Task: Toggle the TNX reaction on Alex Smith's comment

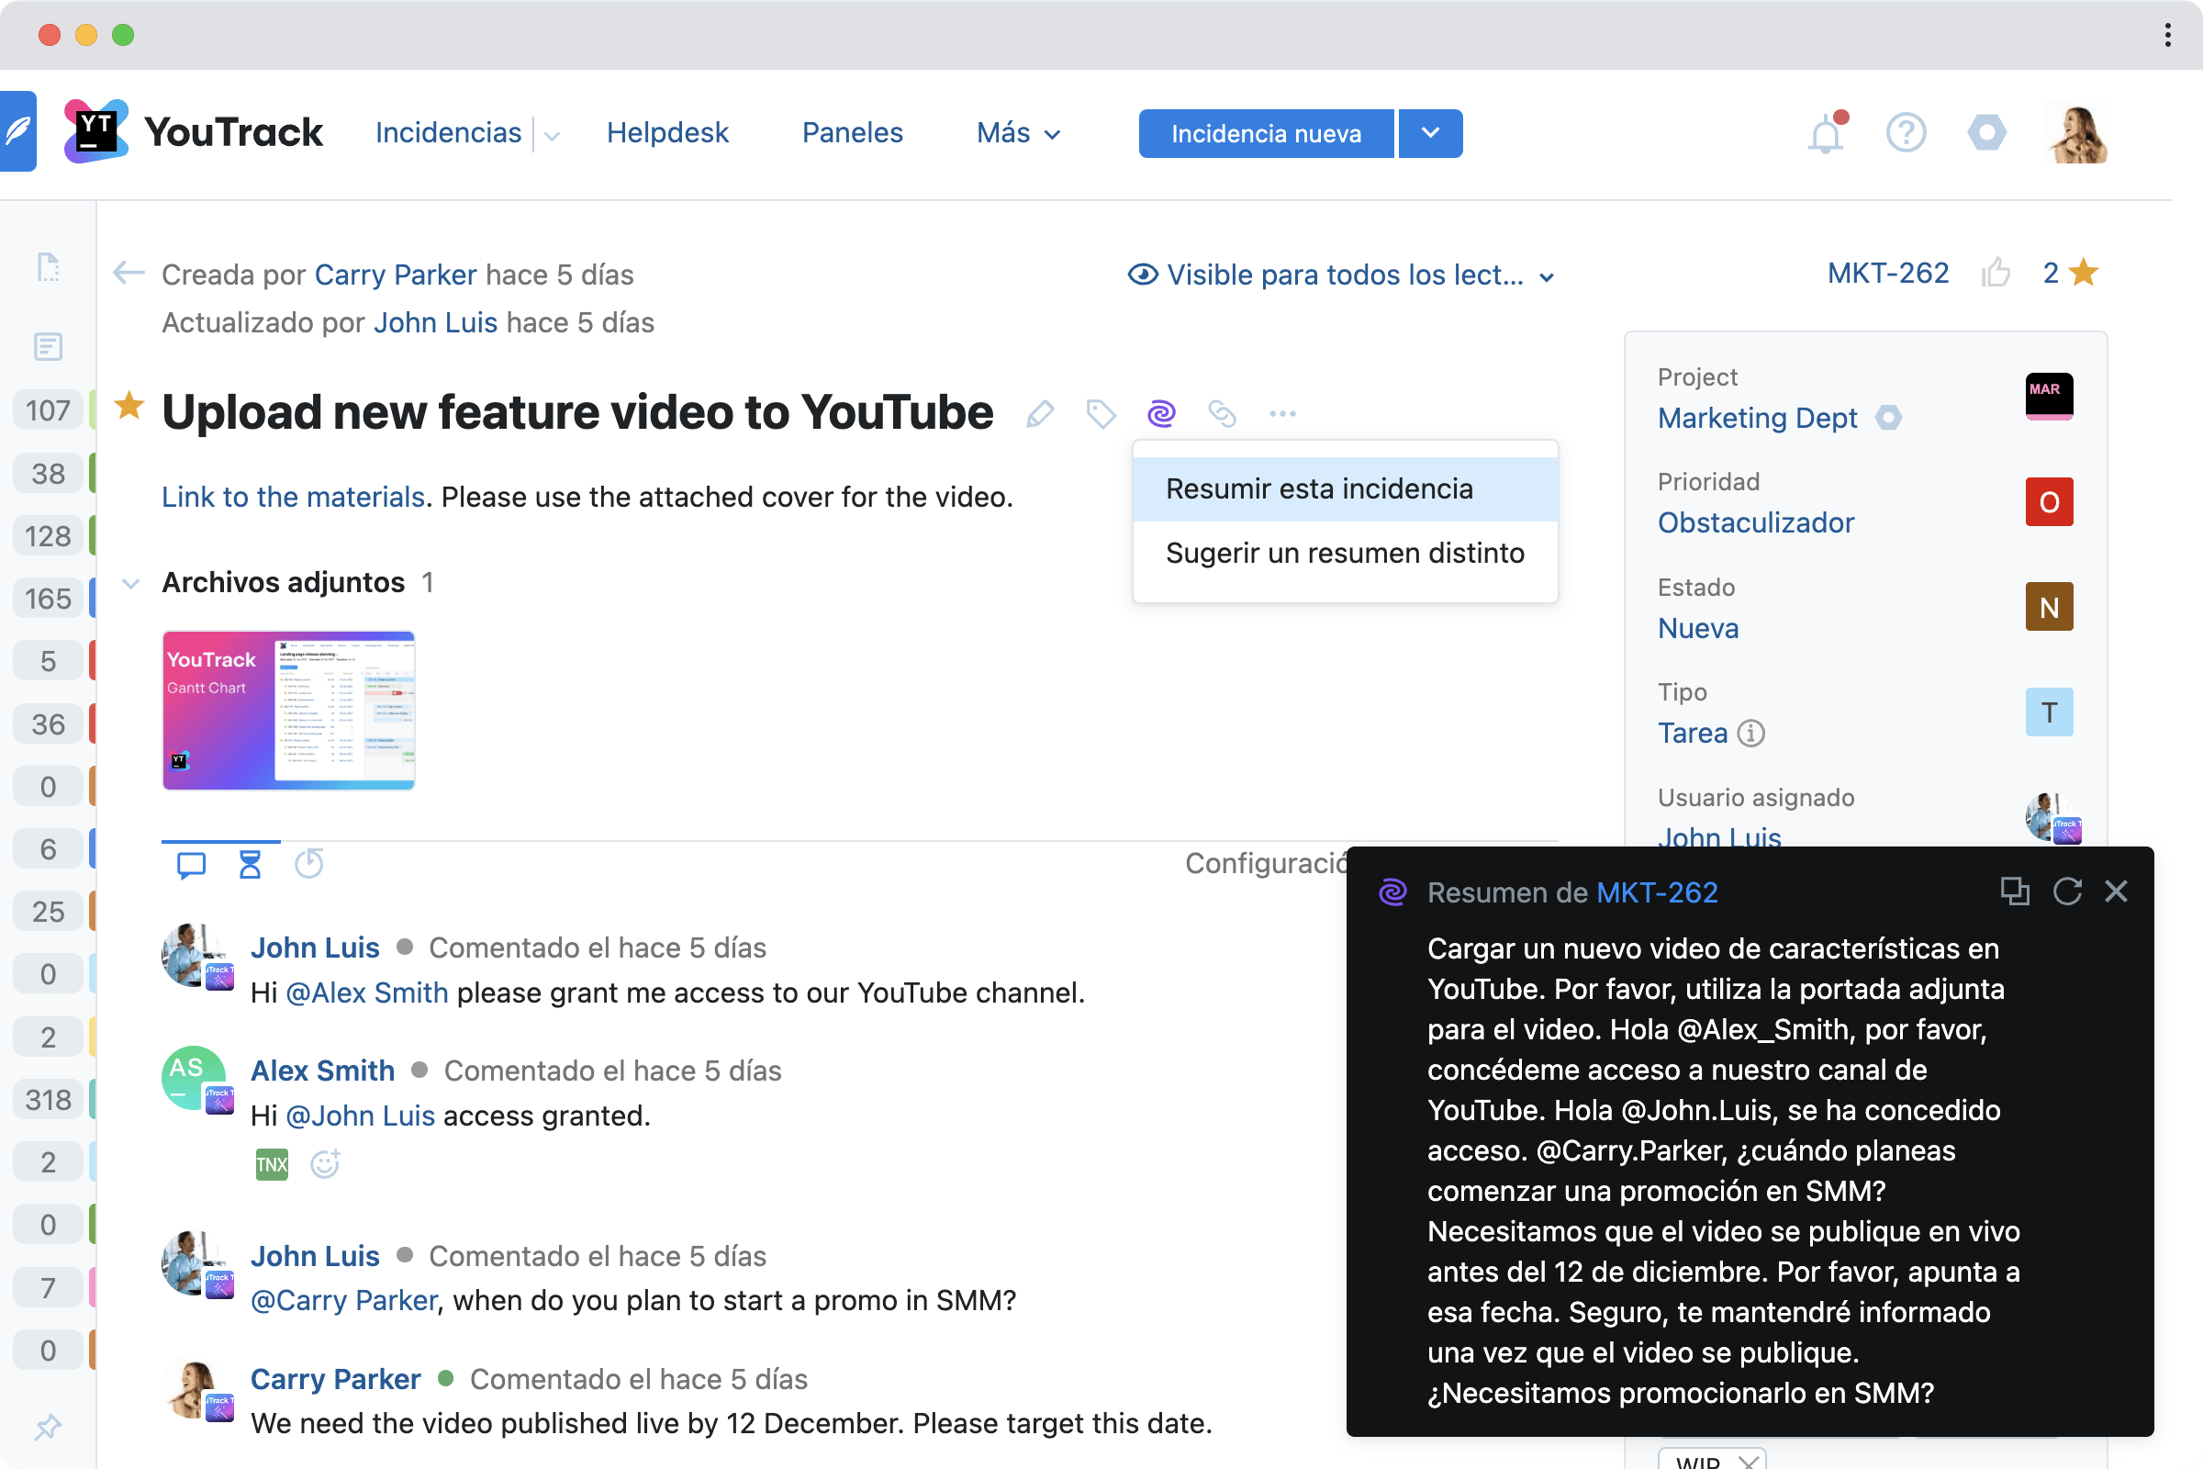Action: pos(271,1163)
